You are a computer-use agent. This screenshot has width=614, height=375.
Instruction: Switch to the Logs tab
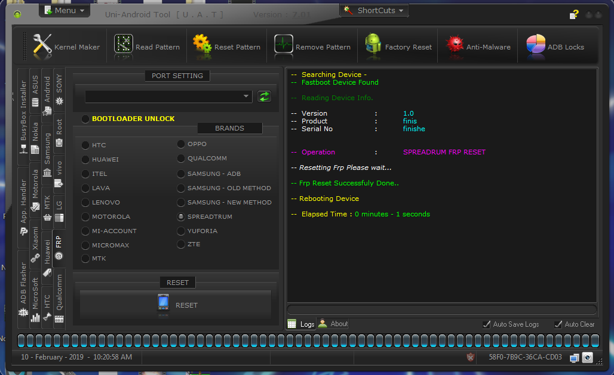[x=301, y=324]
